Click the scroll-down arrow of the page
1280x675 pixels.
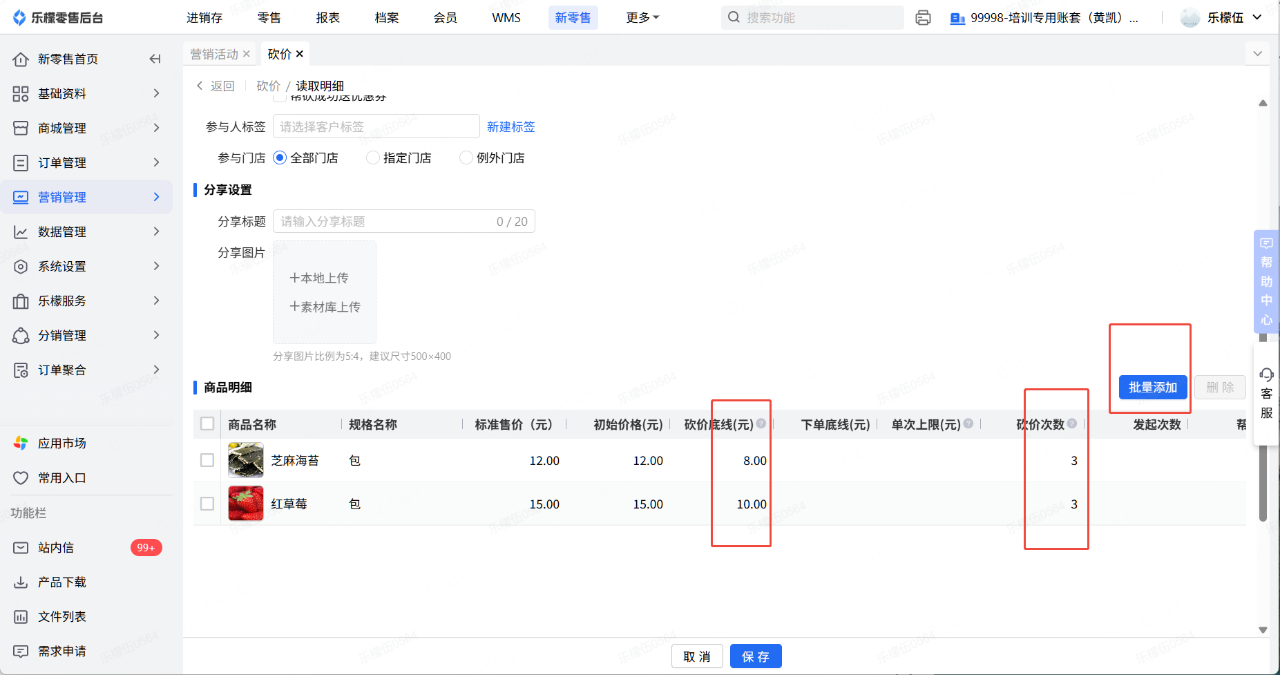[1263, 630]
